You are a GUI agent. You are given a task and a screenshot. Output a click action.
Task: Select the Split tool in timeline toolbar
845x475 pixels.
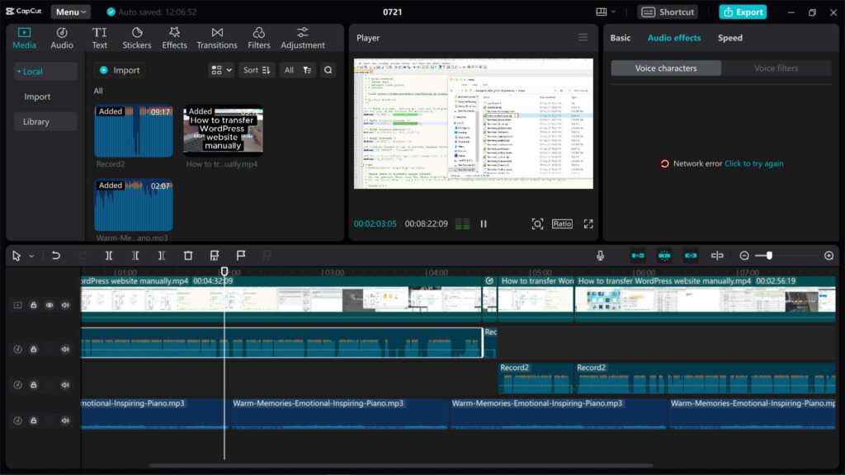[109, 256]
